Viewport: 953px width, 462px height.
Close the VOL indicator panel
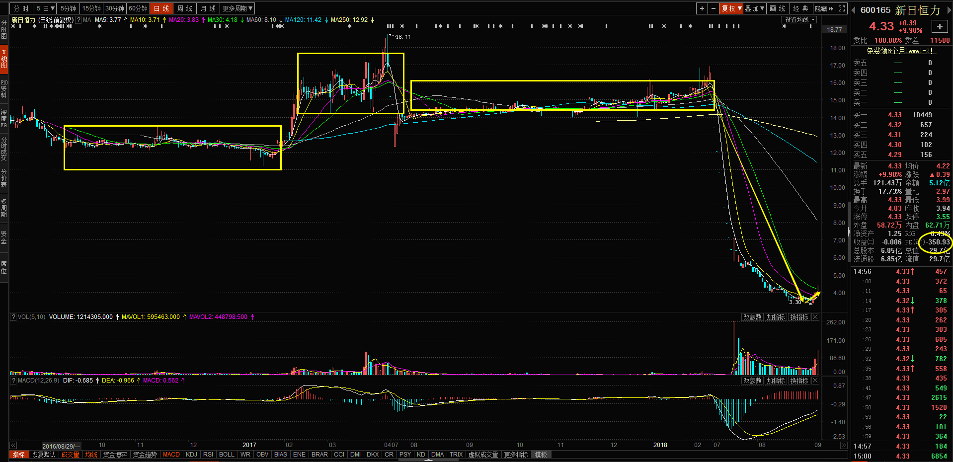(815, 317)
